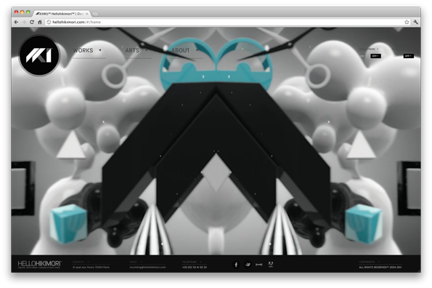Click the bracketed icon after the Twitter bird
This screenshot has width=432, height=288.
point(259,265)
